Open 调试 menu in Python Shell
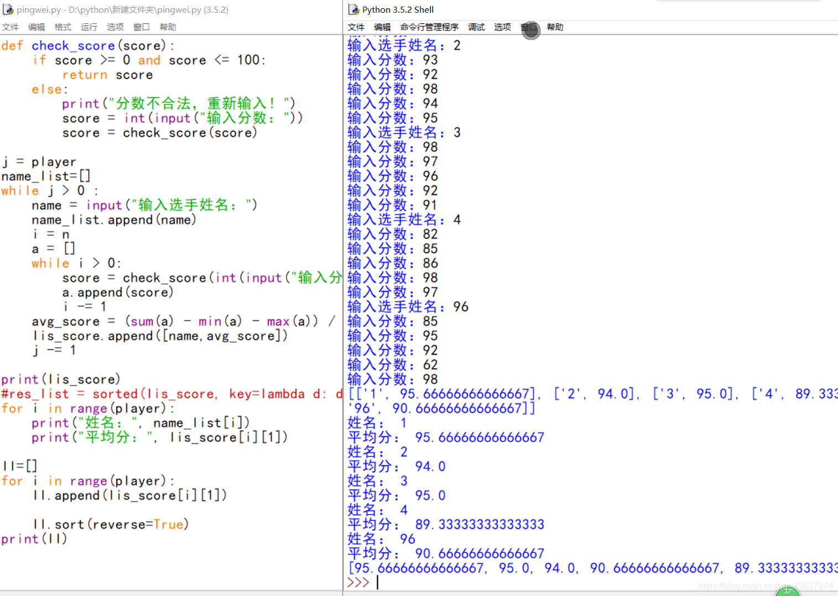This screenshot has height=596, width=838. 476,27
